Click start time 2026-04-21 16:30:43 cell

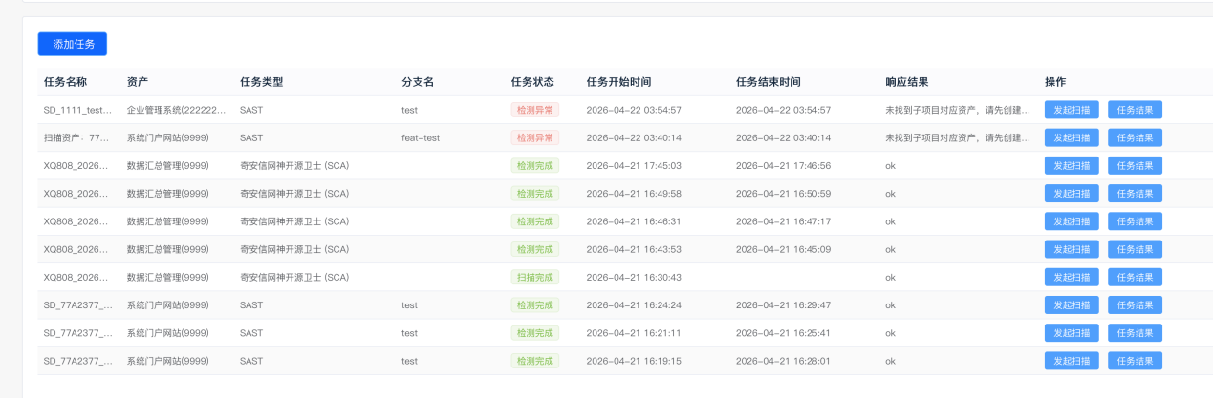click(x=634, y=277)
